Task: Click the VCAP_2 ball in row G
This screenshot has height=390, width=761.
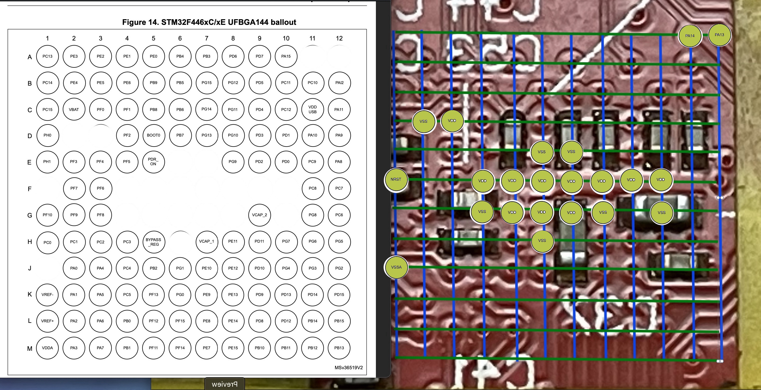Action: click(259, 215)
